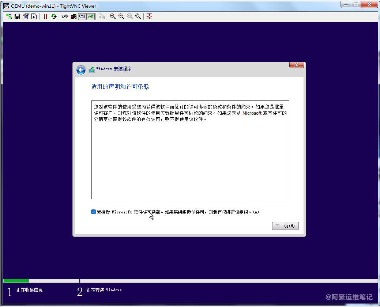Go back using the blue arrow button

pyautogui.click(x=81, y=70)
